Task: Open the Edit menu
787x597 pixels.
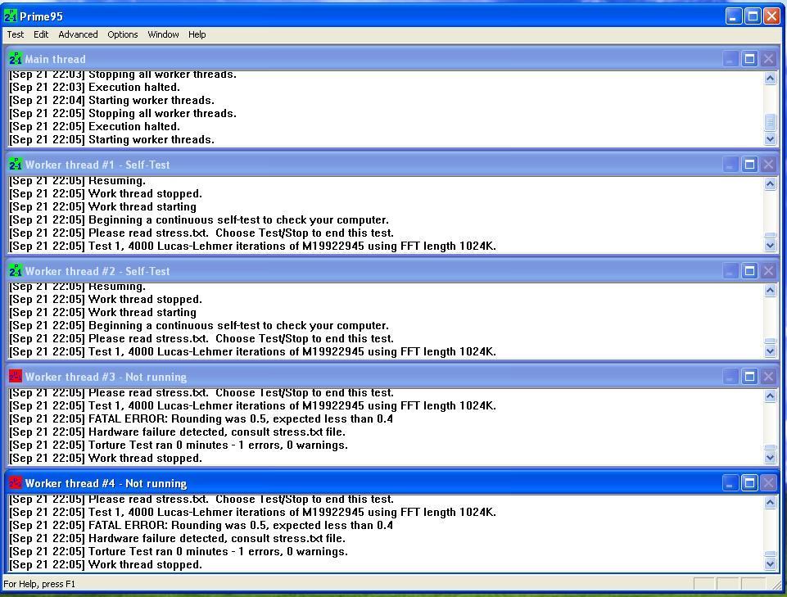Action: coord(41,34)
